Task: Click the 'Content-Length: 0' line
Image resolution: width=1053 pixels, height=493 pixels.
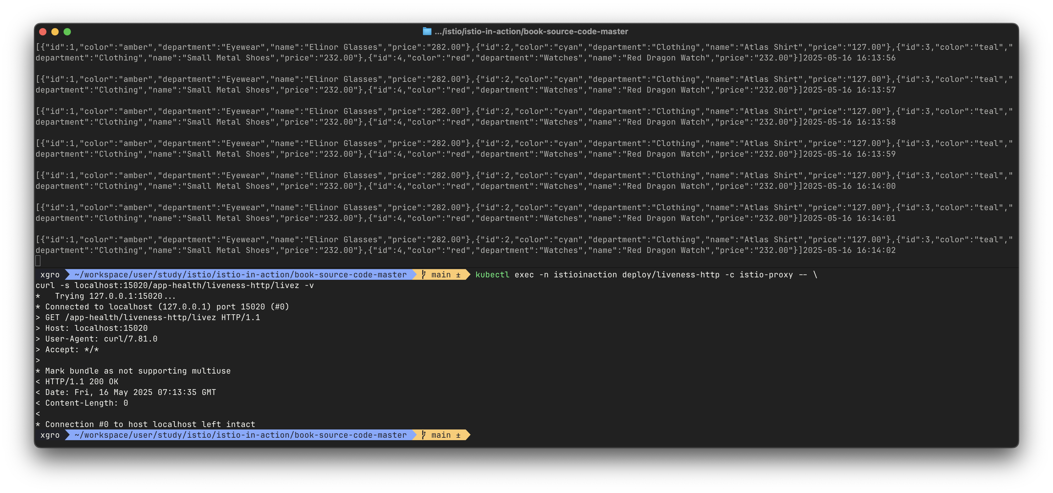Action: pos(82,403)
